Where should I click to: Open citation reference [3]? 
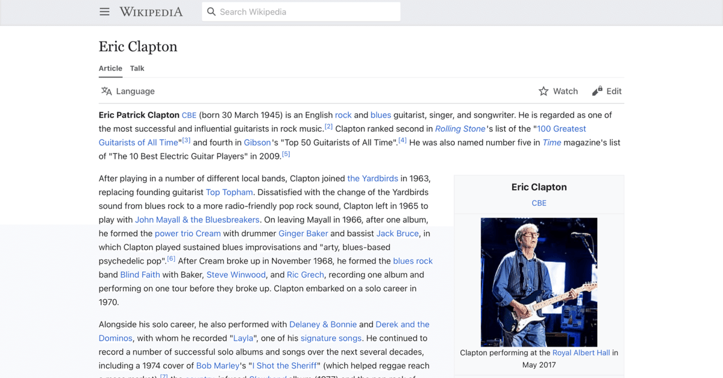(186, 140)
